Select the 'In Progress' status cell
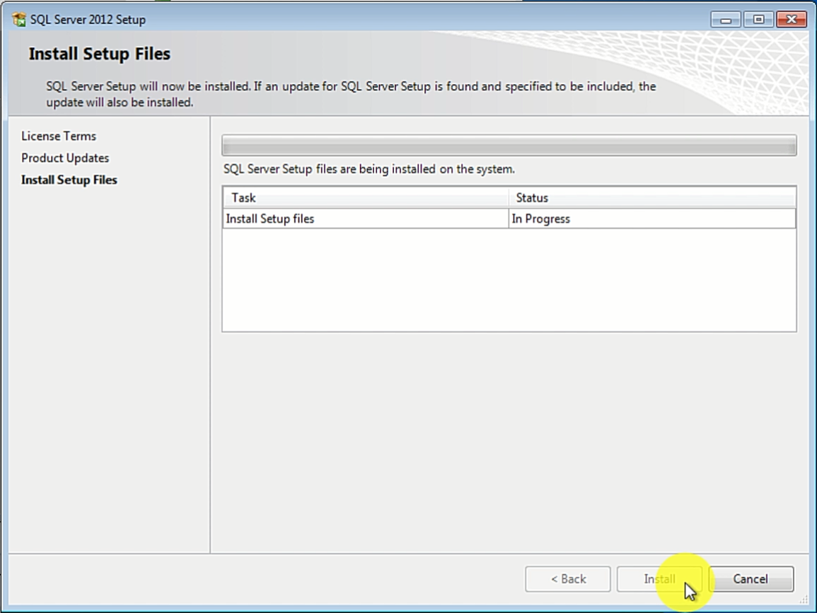The height and width of the screenshot is (613, 817). click(652, 218)
